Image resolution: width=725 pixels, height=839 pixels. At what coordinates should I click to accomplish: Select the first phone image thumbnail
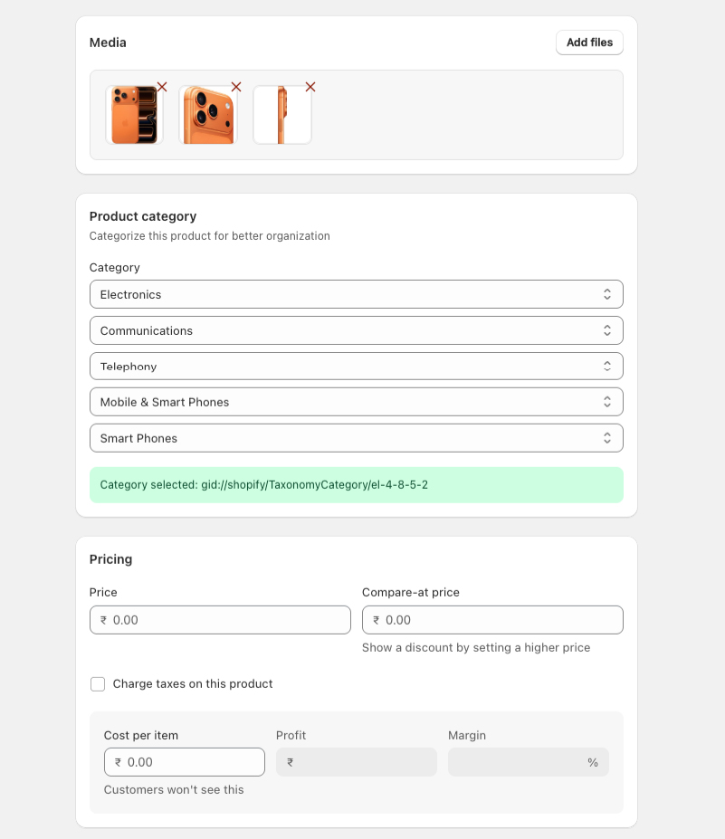(134, 114)
